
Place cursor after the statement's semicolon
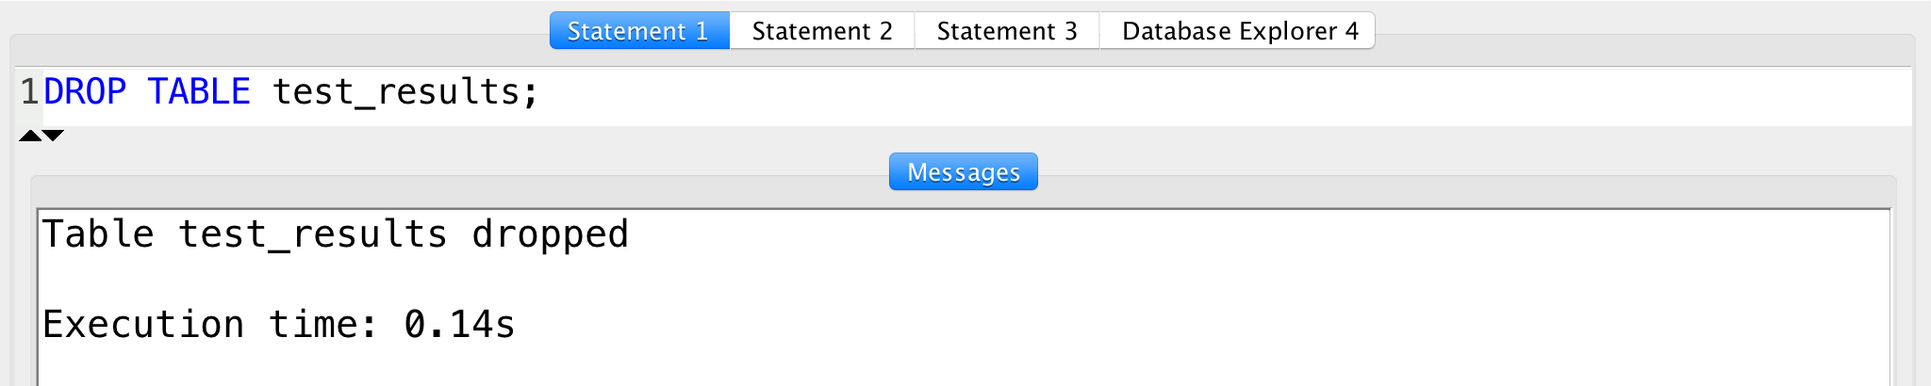coord(539,92)
